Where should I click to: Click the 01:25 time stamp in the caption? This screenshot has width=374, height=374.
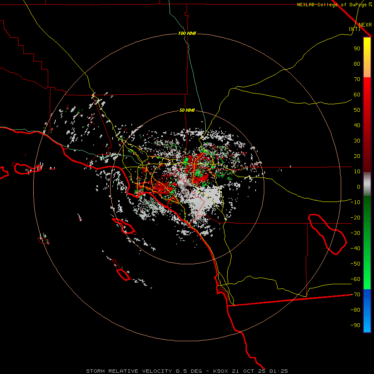point(278,371)
